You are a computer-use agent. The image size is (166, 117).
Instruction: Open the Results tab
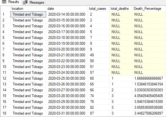[10, 2]
